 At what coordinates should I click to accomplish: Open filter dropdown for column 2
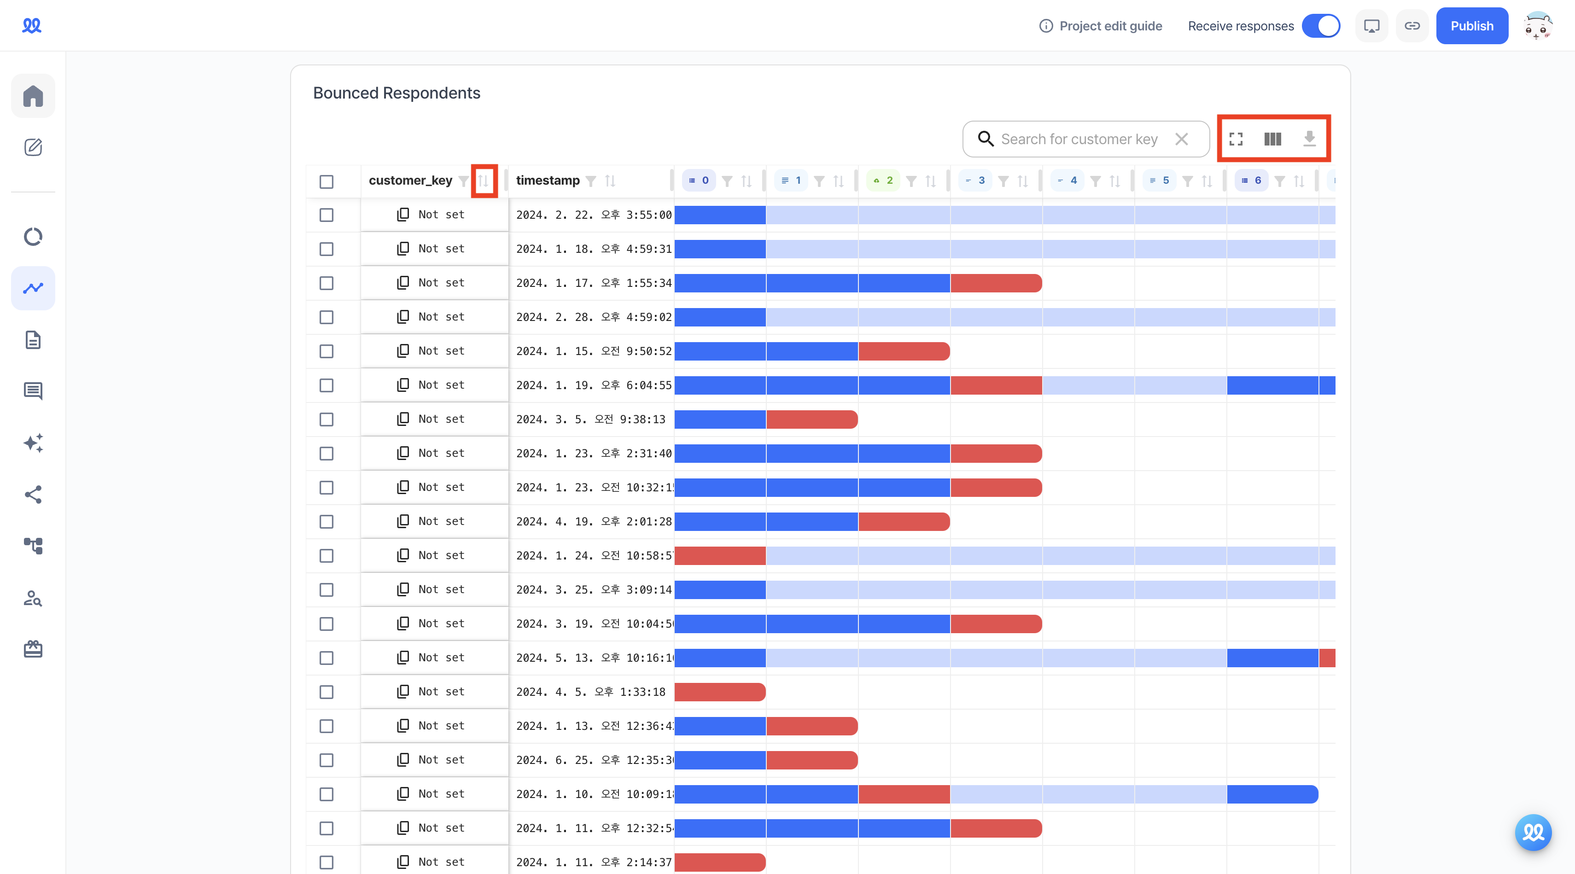[x=911, y=181]
